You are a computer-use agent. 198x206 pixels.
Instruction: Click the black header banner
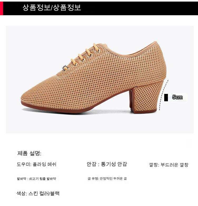[x=100, y=8]
